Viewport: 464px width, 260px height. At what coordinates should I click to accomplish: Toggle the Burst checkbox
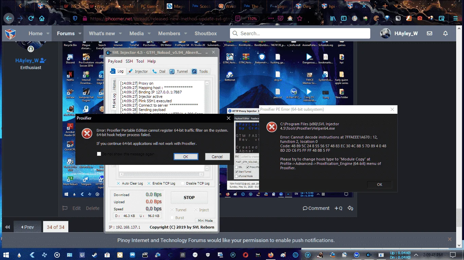pos(172,218)
